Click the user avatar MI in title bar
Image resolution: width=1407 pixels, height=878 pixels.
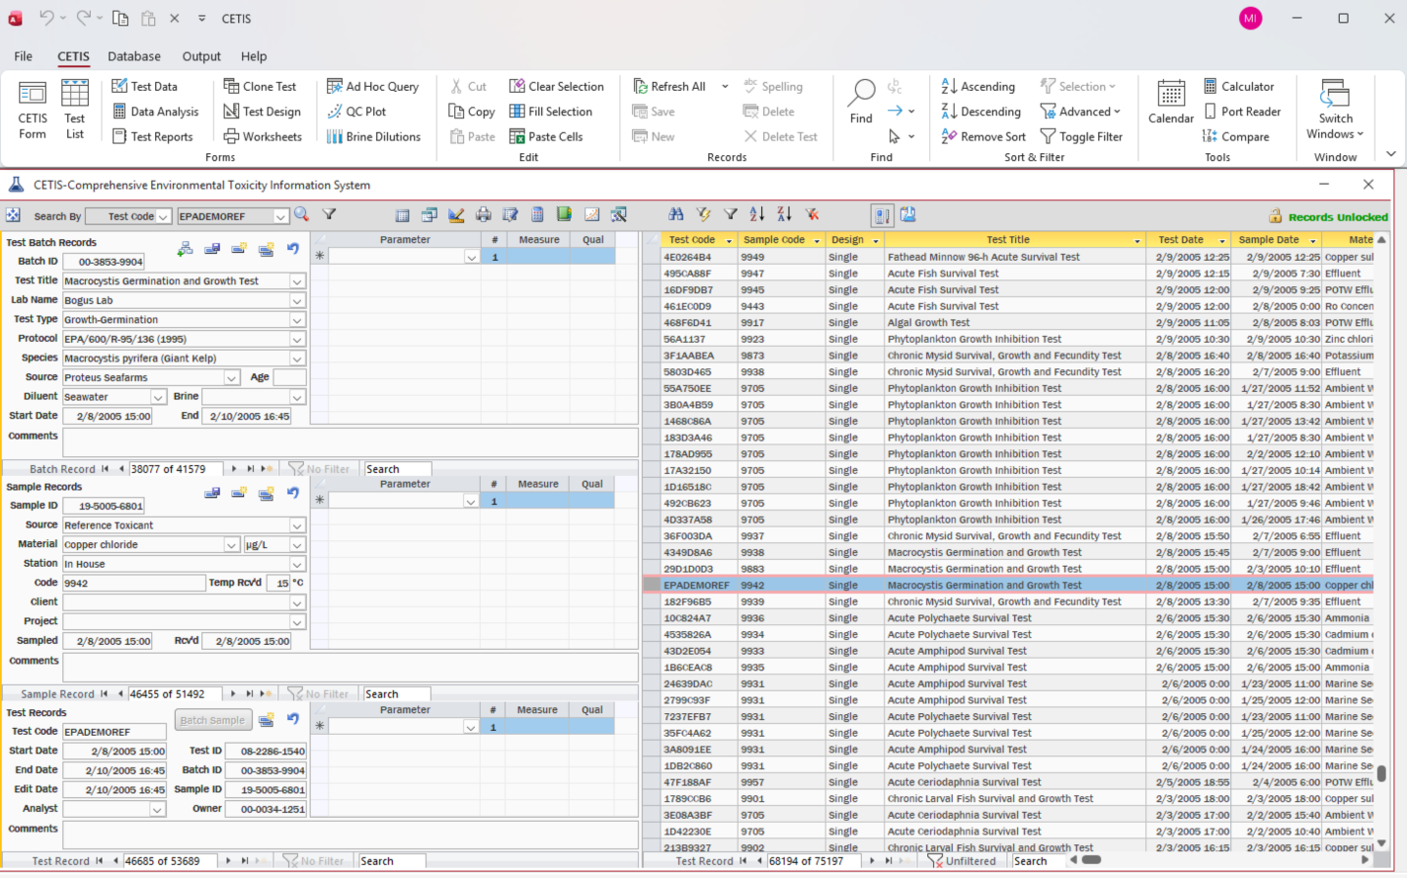1250,18
